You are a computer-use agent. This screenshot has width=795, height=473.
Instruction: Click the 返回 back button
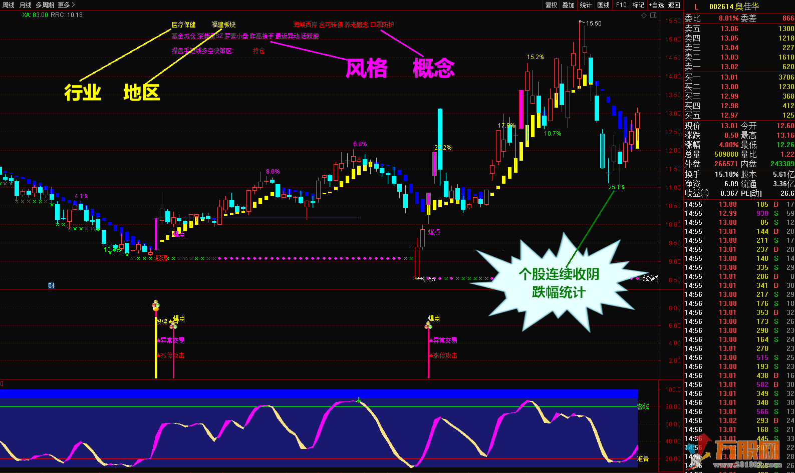674,5
